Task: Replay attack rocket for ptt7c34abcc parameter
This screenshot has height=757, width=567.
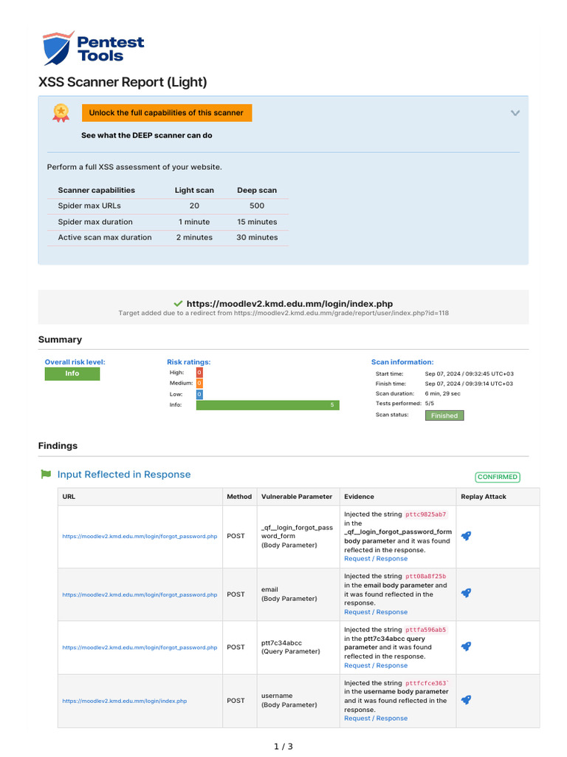Action: point(467,646)
